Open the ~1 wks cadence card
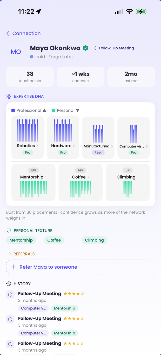 (x=81, y=77)
